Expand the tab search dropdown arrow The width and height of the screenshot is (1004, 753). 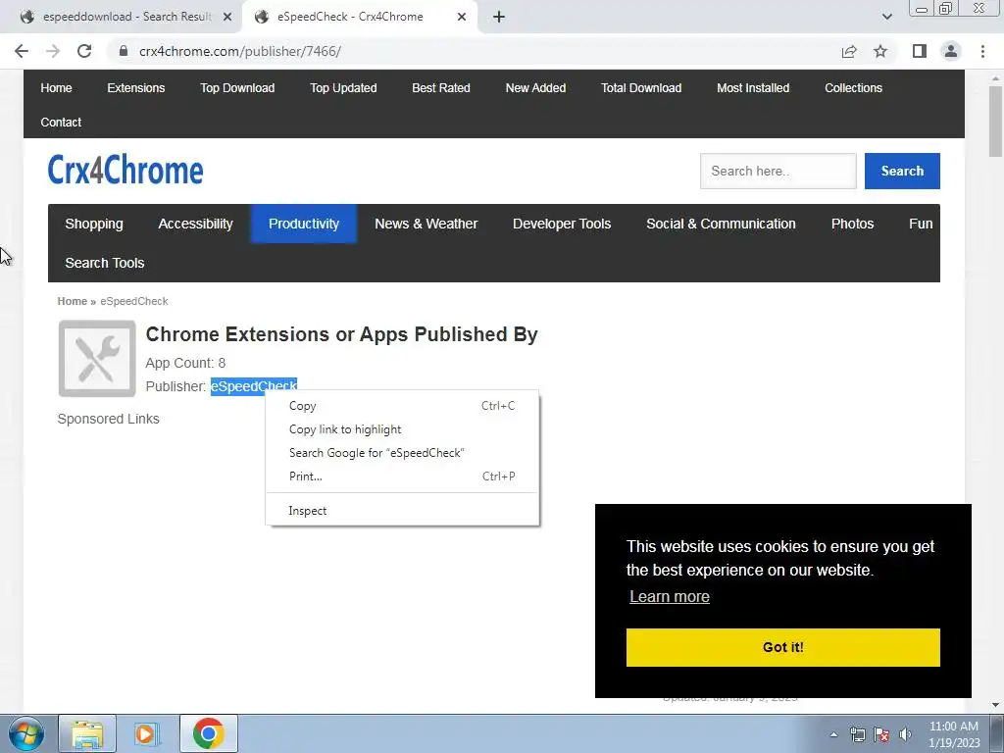pos(886,17)
